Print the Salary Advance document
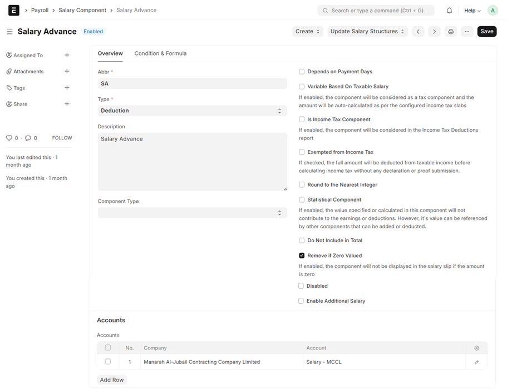Image resolution: width=507 pixels, height=390 pixels. pos(451,32)
